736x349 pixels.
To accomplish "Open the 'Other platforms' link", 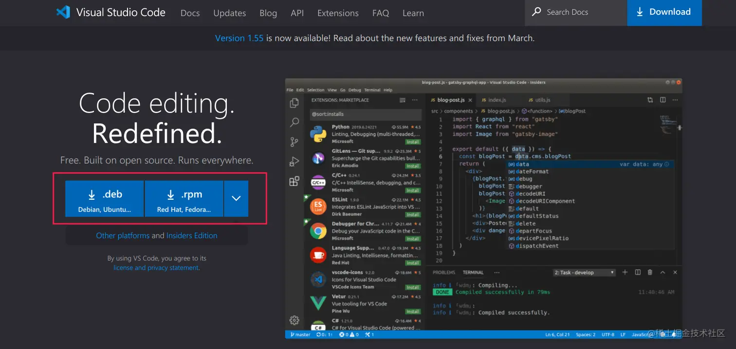I will [x=123, y=235].
